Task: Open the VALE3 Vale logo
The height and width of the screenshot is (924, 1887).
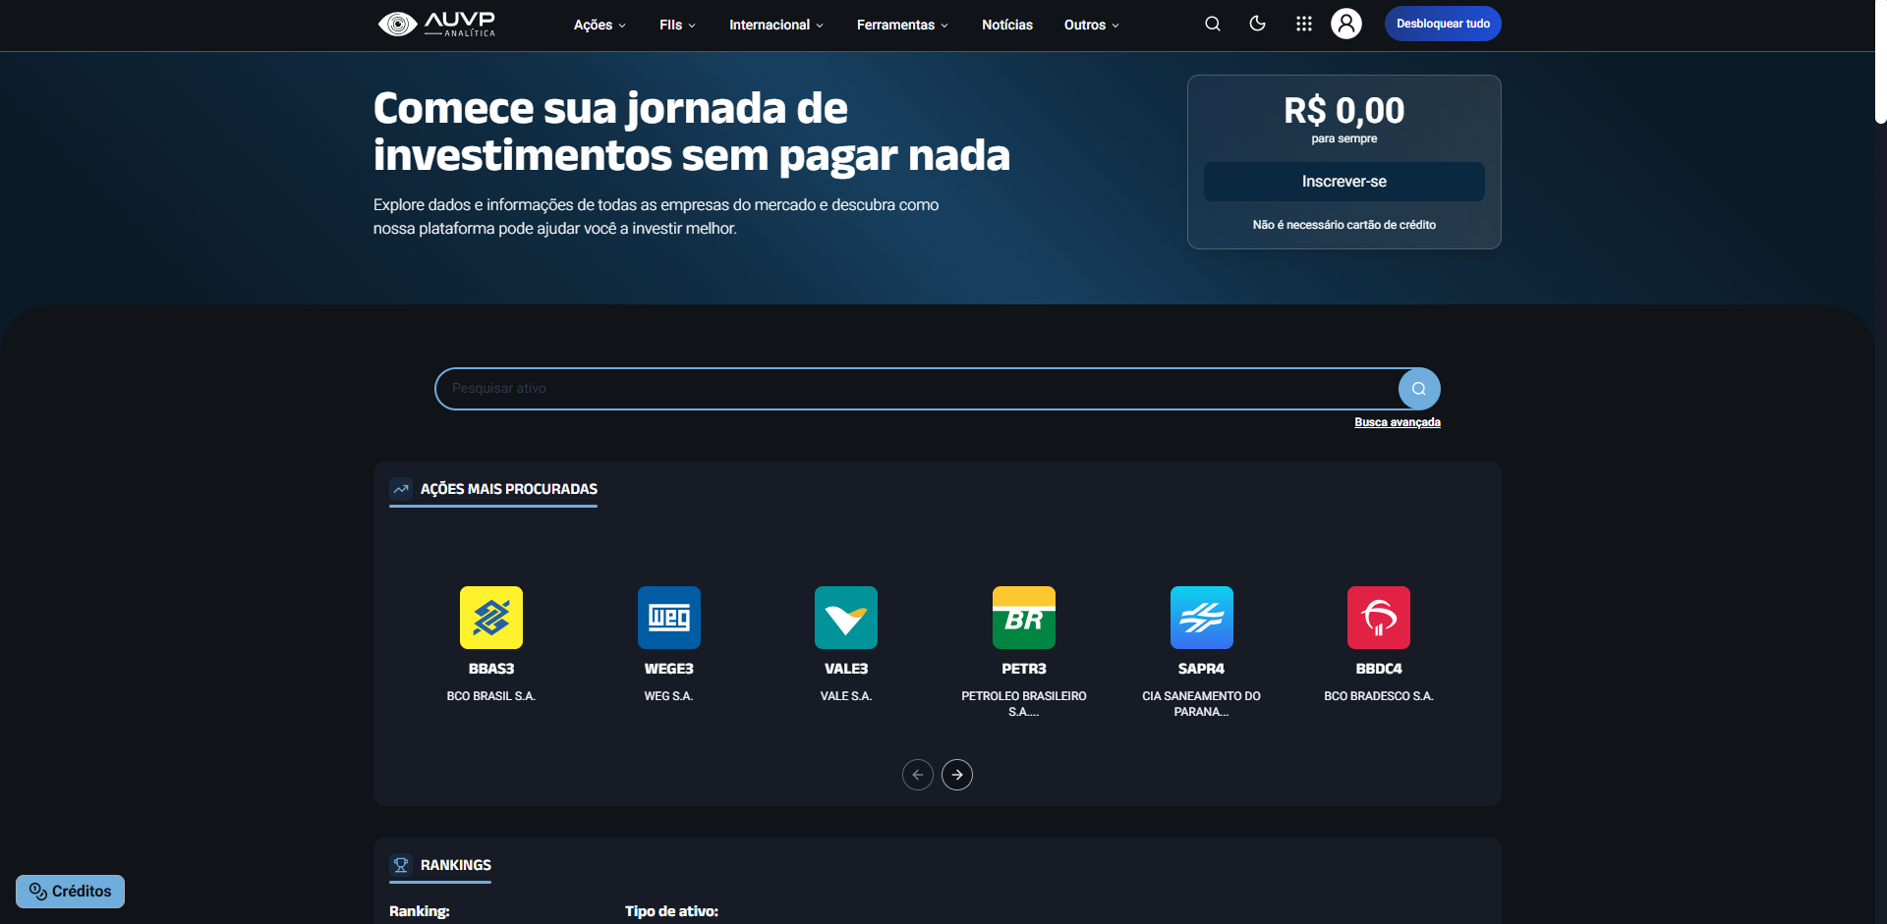Action: click(x=846, y=618)
